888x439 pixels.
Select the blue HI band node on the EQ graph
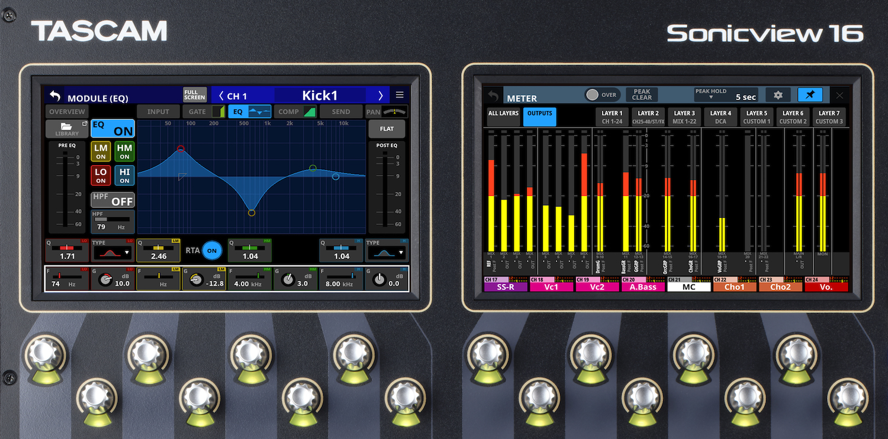pyautogui.click(x=336, y=176)
